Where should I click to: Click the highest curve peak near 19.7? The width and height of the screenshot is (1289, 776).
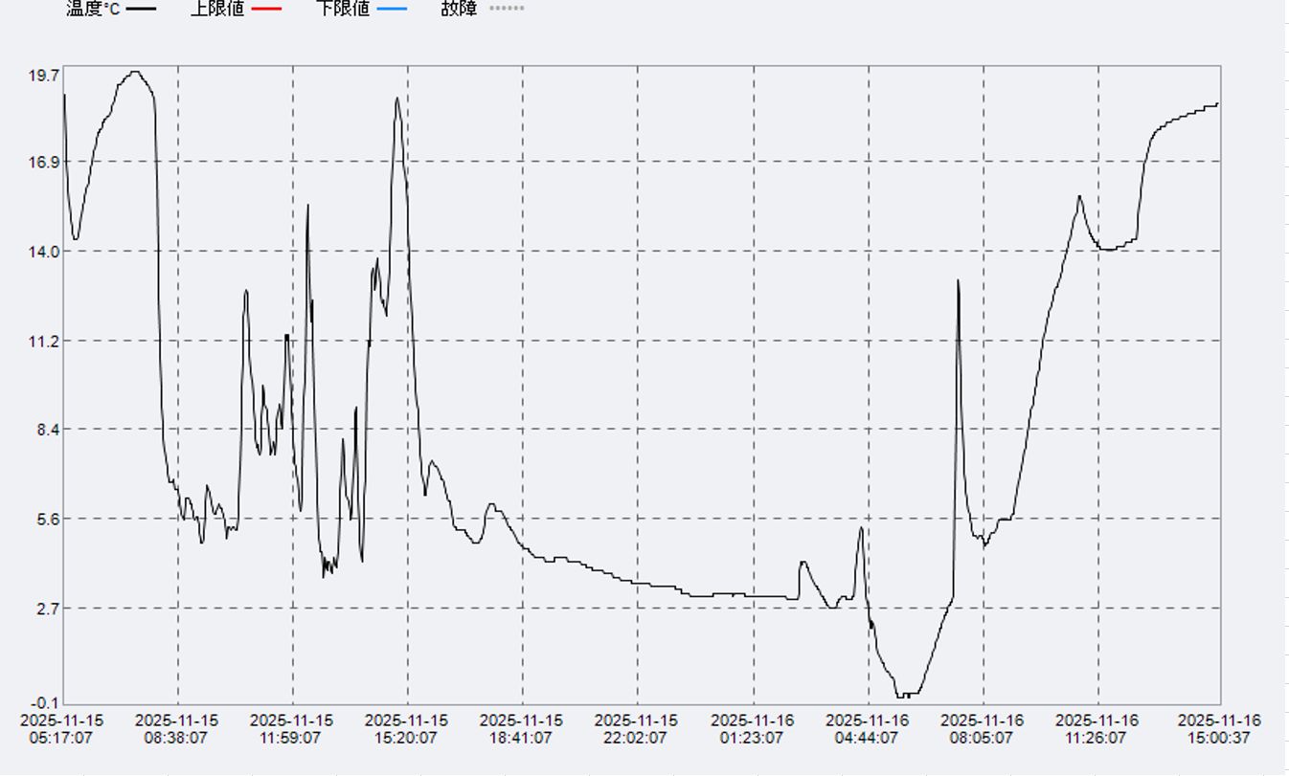tap(134, 72)
